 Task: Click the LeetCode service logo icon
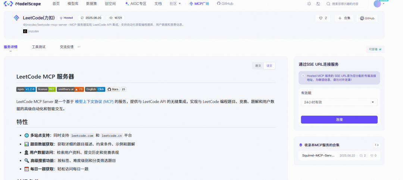(x=16, y=18)
